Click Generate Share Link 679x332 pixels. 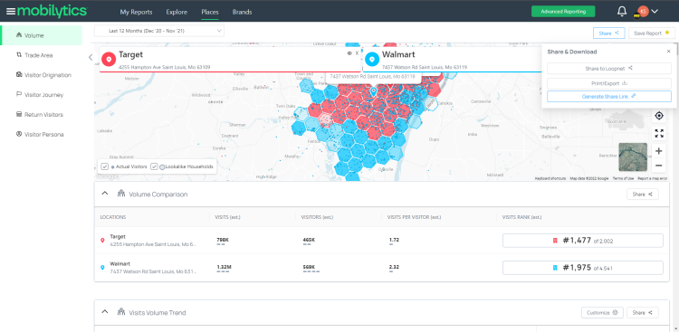[609, 97]
